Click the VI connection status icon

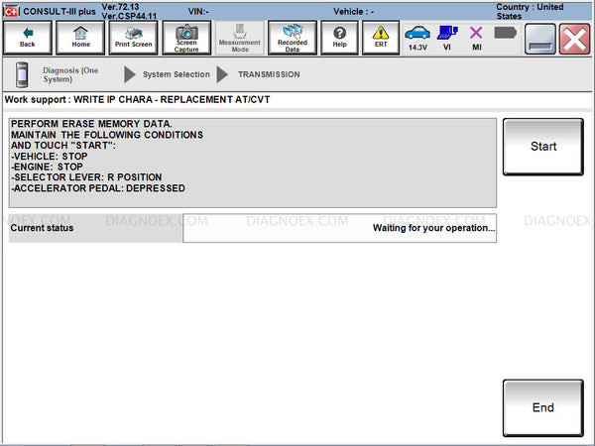point(447,38)
